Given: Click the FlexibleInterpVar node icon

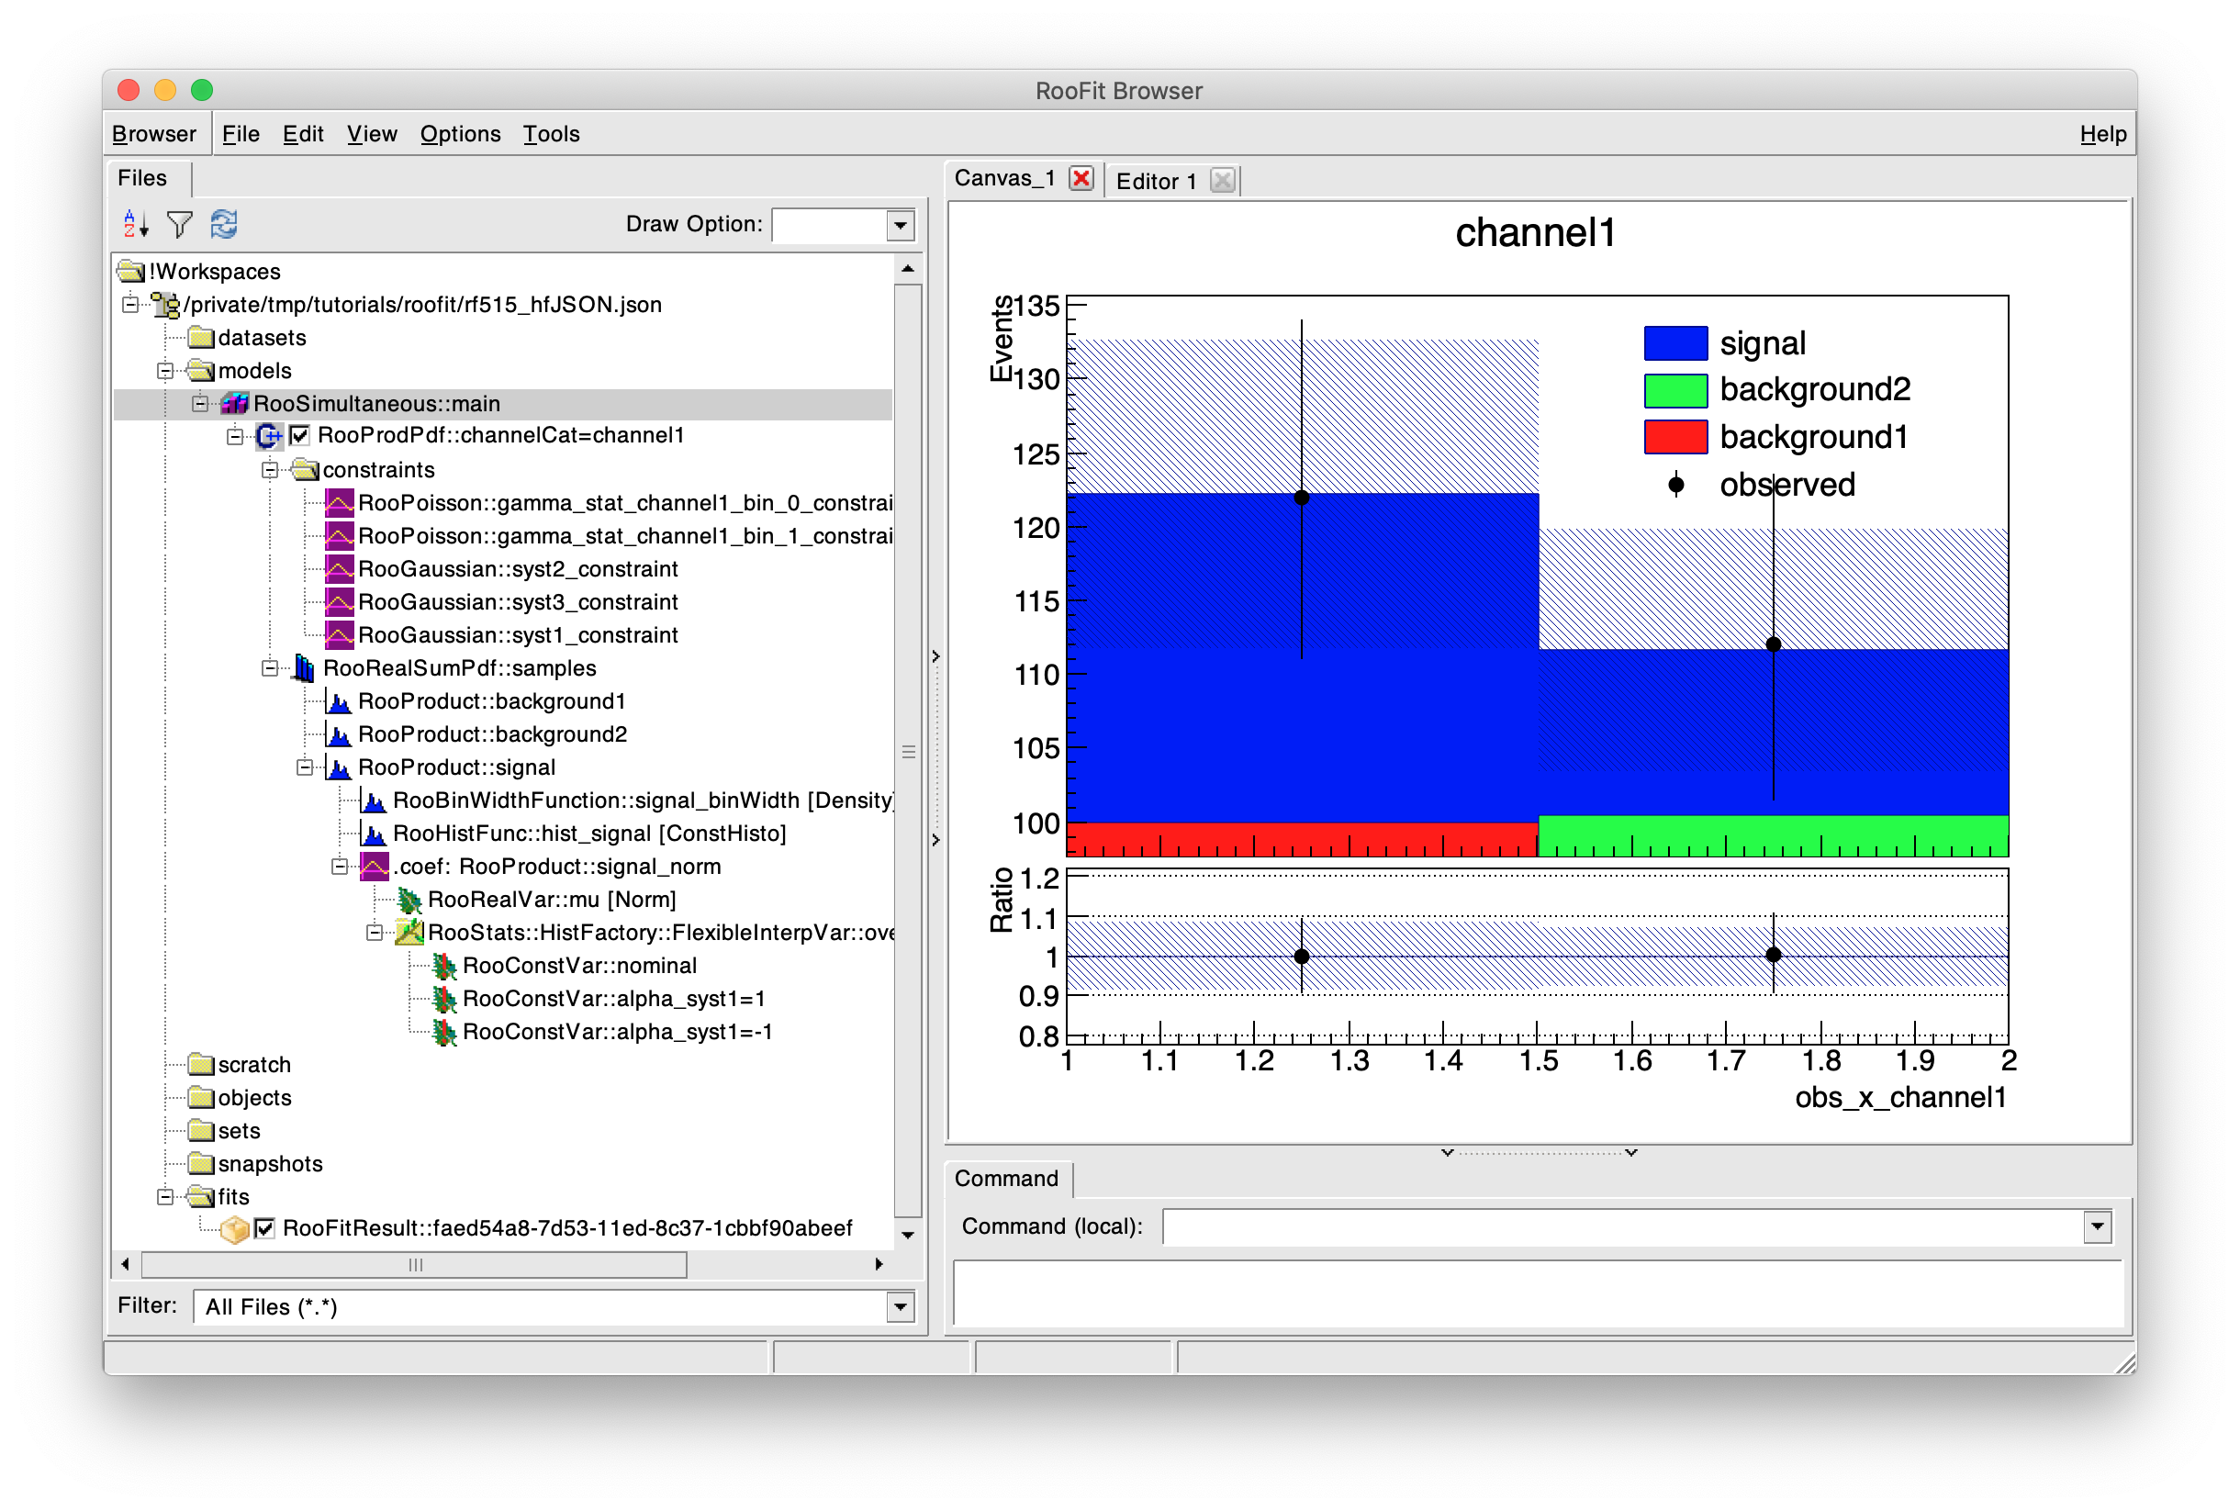Looking at the screenshot, I should coord(409,933).
